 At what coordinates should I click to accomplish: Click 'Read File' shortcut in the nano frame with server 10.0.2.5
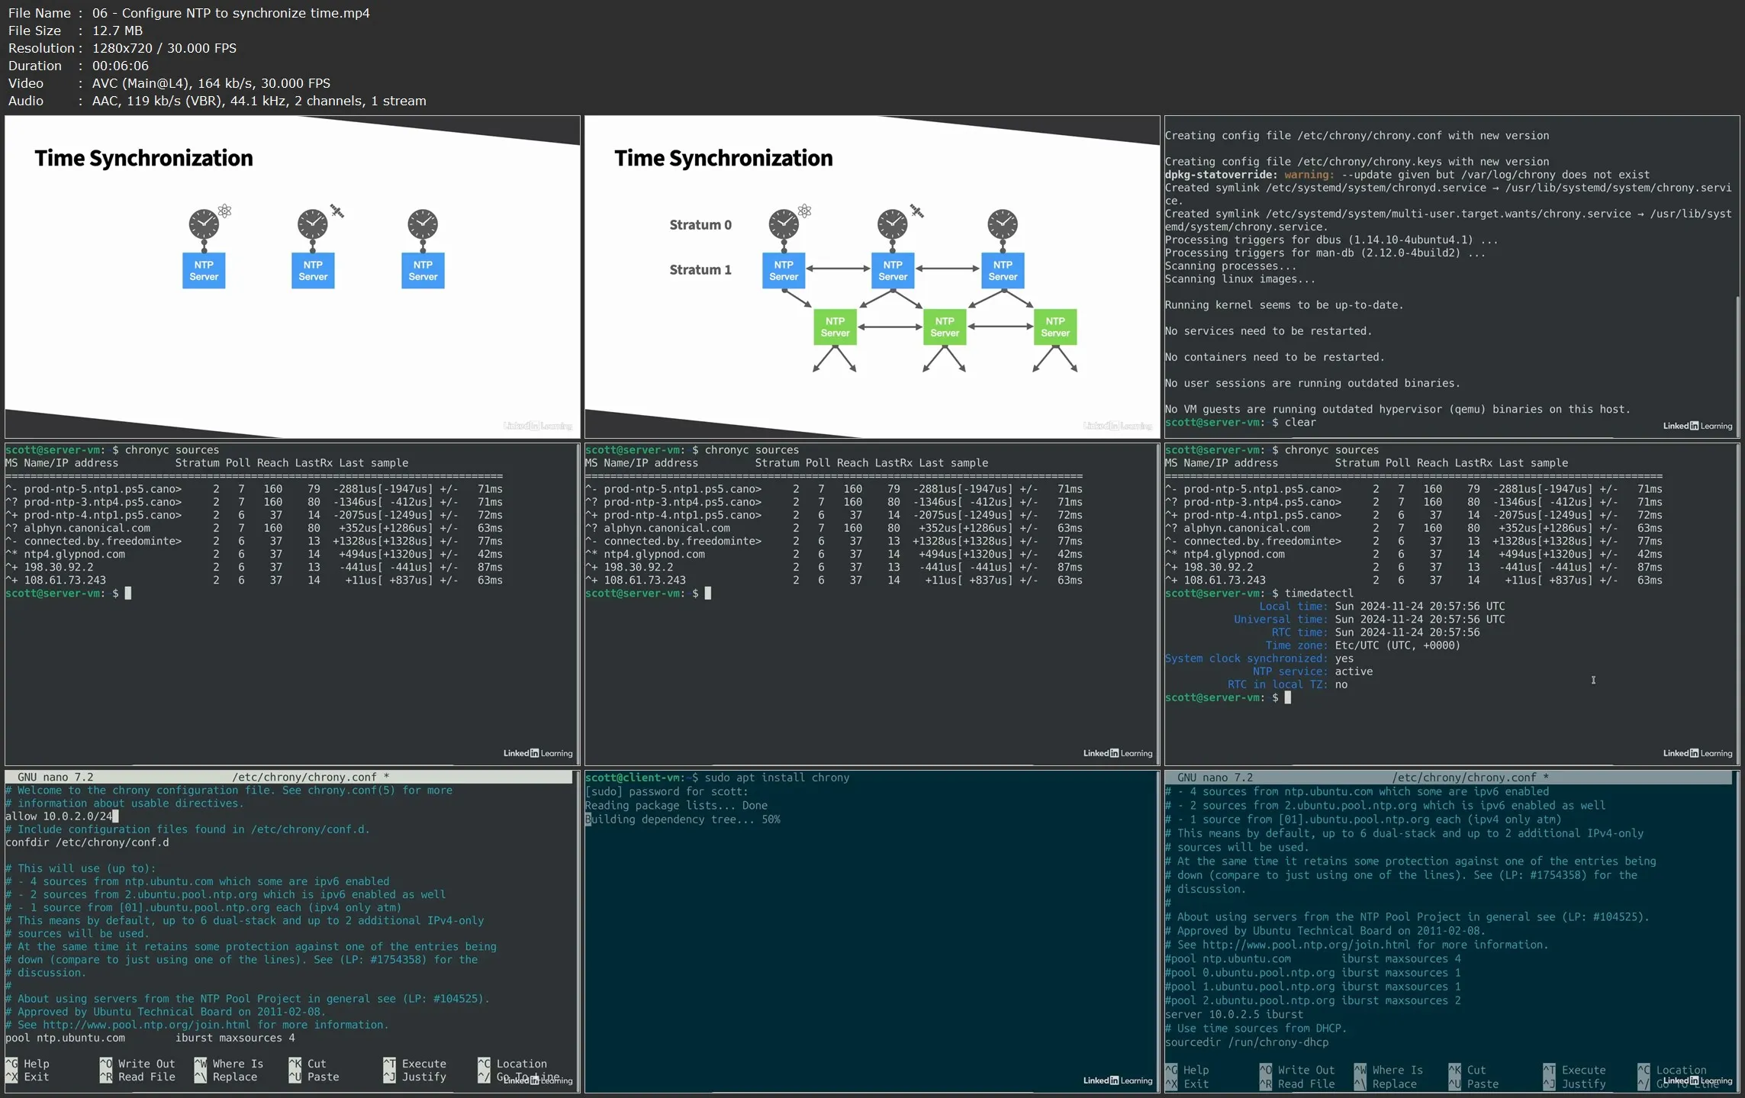point(1297,1084)
